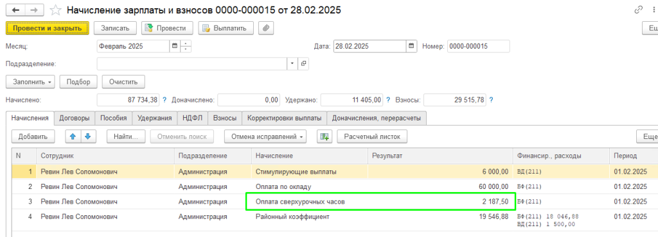Select the Стимулирующие выплаты cell

click(x=310, y=172)
